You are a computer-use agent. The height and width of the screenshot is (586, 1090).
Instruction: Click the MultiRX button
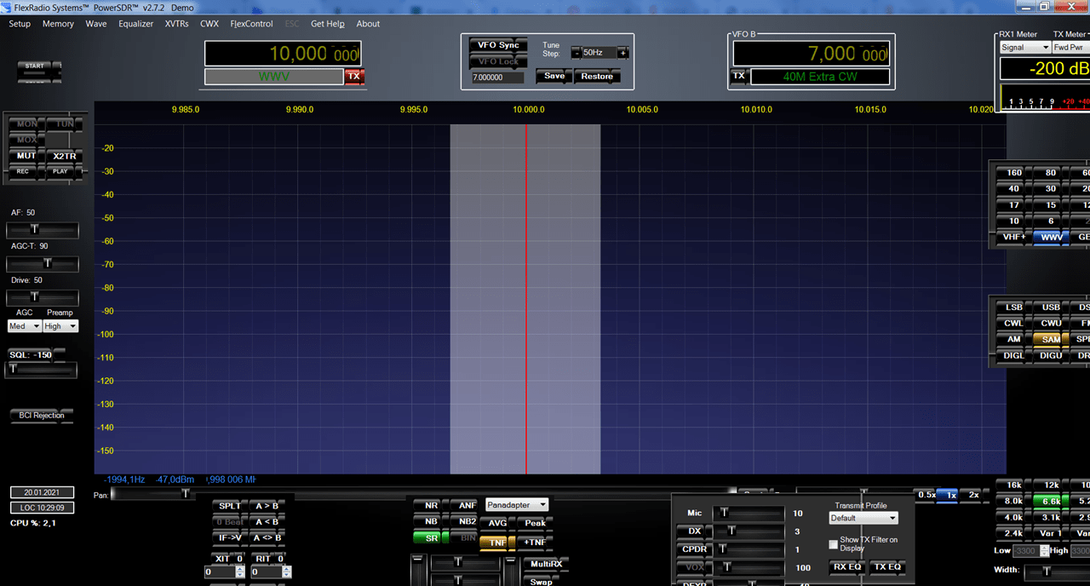[545, 564]
